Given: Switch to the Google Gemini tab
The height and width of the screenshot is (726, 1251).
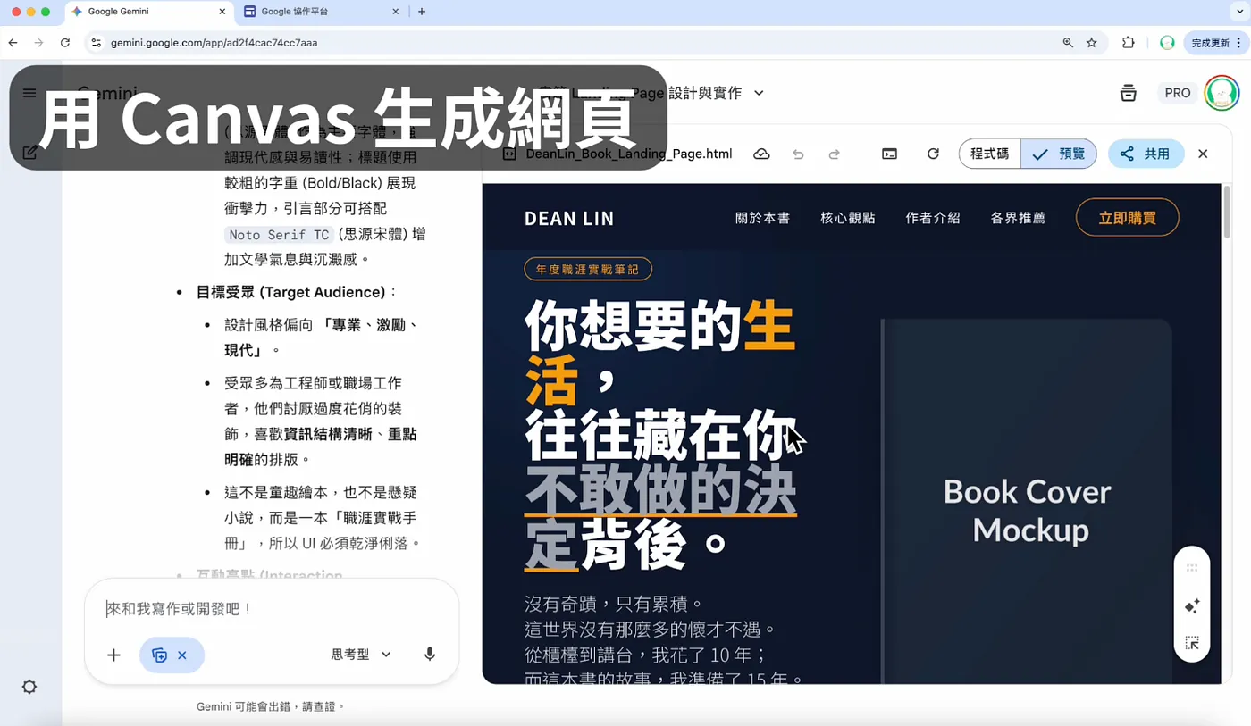Looking at the screenshot, I should [x=147, y=12].
